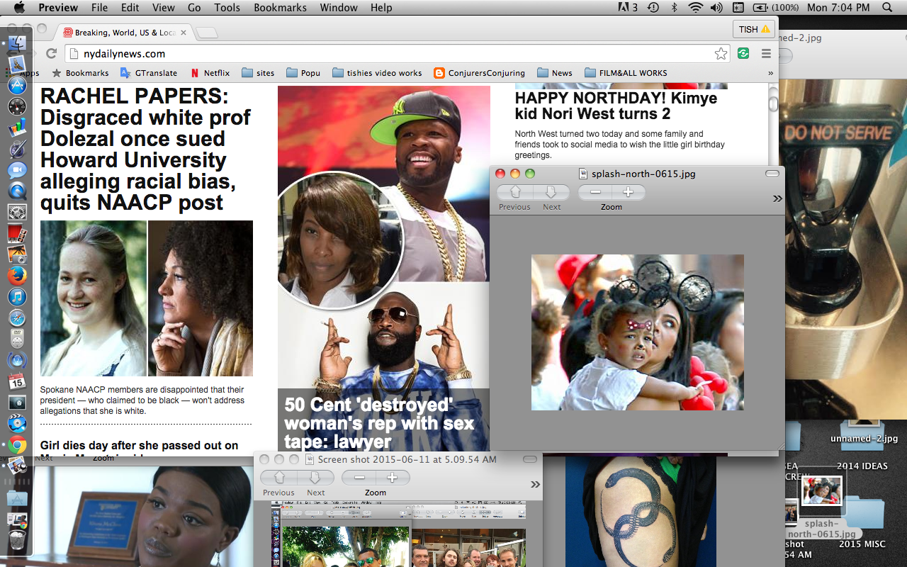Open the tishies video works bookmark folder
This screenshot has height=567, width=907.
[x=376, y=73]
